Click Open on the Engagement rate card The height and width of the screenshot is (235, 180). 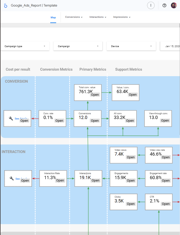coord(166,180)
